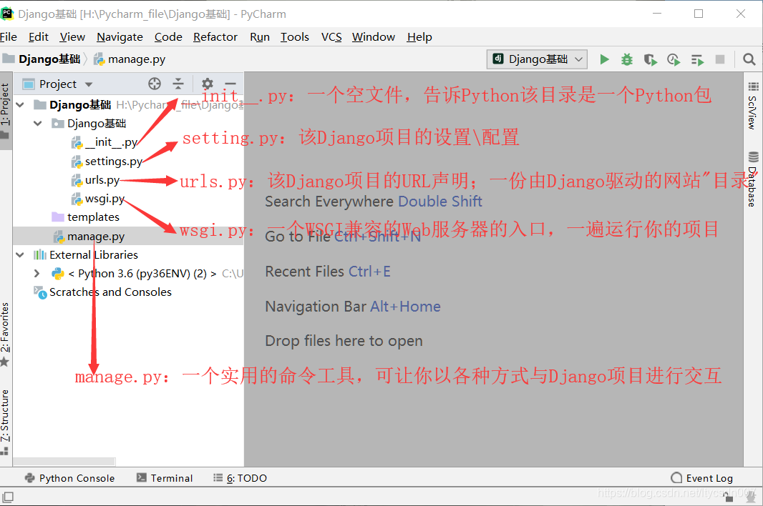Open the Refactor menu
The height and width of the screenshot is (506, 763).
tap(215, 37)
